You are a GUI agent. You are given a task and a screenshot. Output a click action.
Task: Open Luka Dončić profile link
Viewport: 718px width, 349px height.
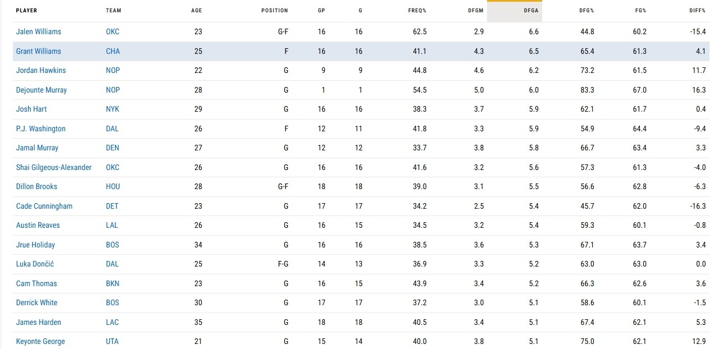pyautogui.click(x=35, y=264)
